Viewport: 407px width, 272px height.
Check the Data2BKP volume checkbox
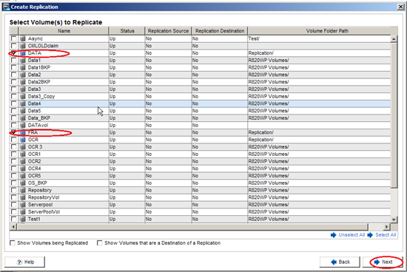[x=13, y=82]
